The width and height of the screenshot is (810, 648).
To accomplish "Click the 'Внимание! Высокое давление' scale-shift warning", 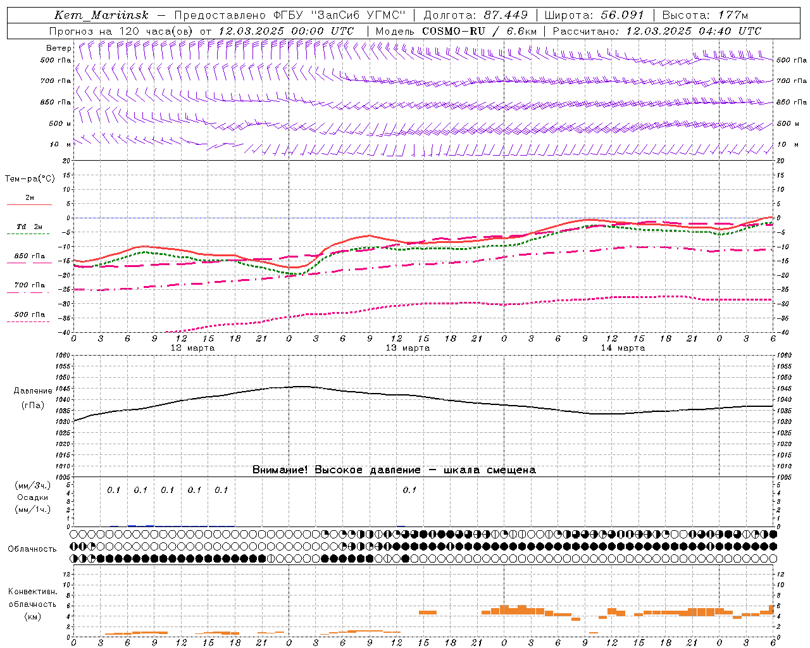I will click(394, 470).
